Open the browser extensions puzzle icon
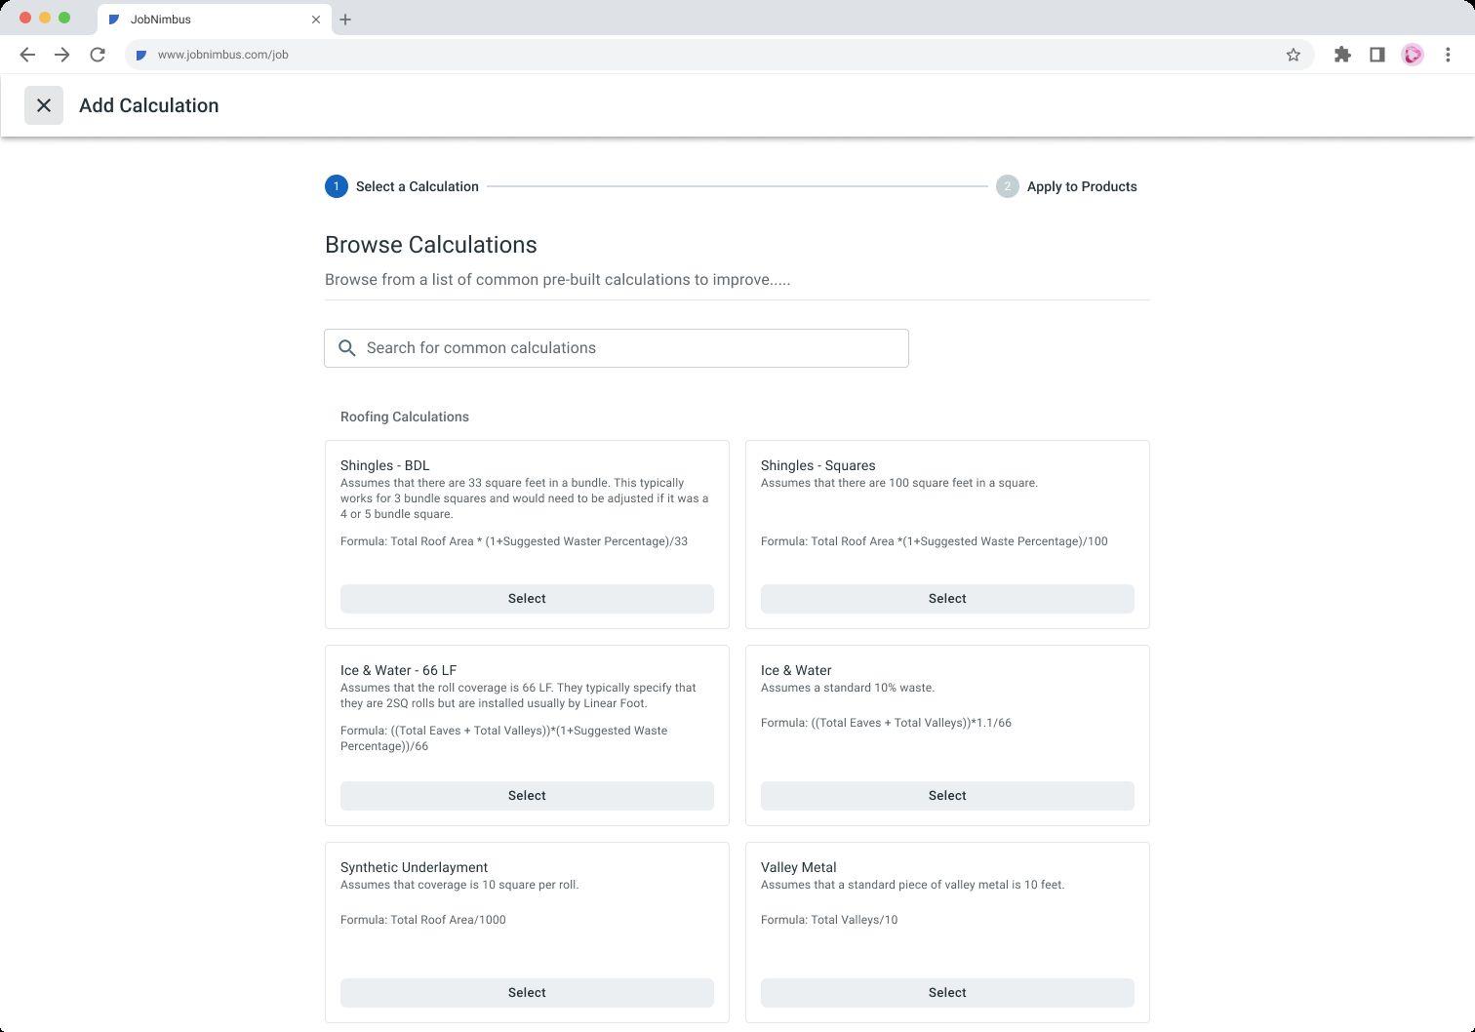Viewport: 1475px width, 1032px height. 1342,55
